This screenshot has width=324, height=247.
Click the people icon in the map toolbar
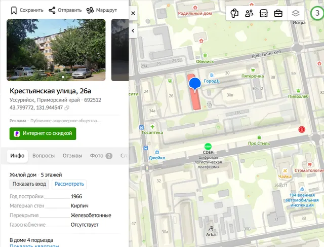pyautogui.click(x=249, y=14)
